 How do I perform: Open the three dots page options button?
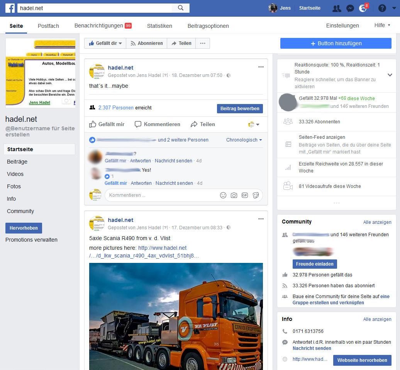(x=203, y=43)
